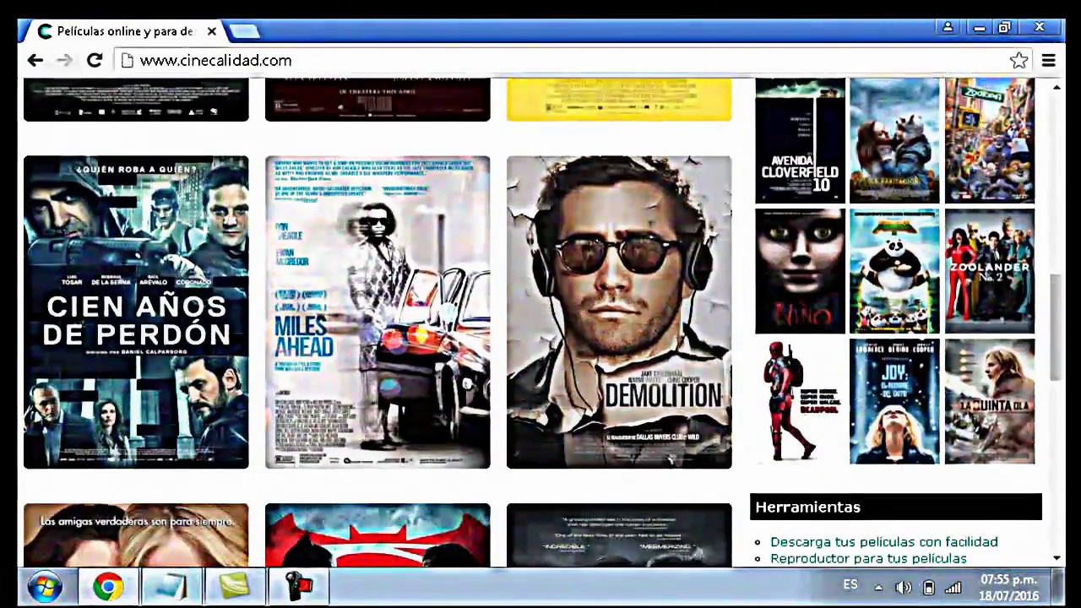This screenshot has width=1081, height=608.
Task: Select the Joy movie thumbnail
Action: [894, 401]
